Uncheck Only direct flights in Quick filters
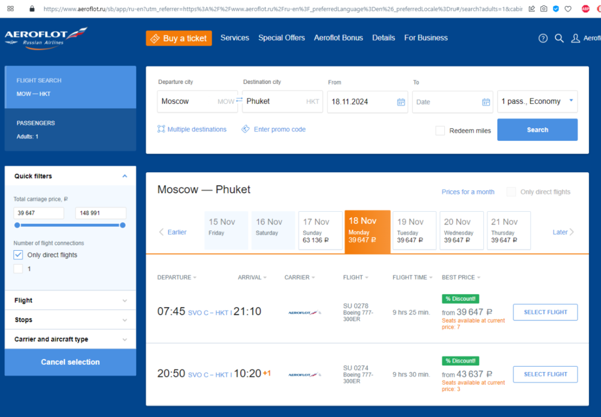Image resolution: width=601 pixels, height=417 pixels. (x=18, y=255)
